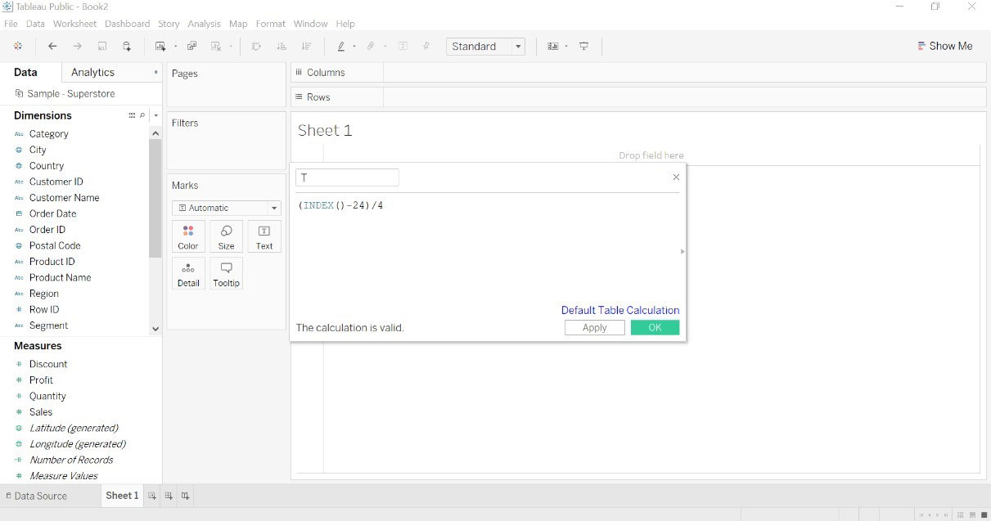The height and width of the screenshot is (521, 991).
Task: Open the Worksheet menu
Action: tap(74, 24)
